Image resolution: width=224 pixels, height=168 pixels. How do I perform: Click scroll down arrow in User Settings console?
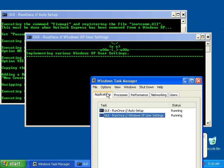(x=208, y=123)
